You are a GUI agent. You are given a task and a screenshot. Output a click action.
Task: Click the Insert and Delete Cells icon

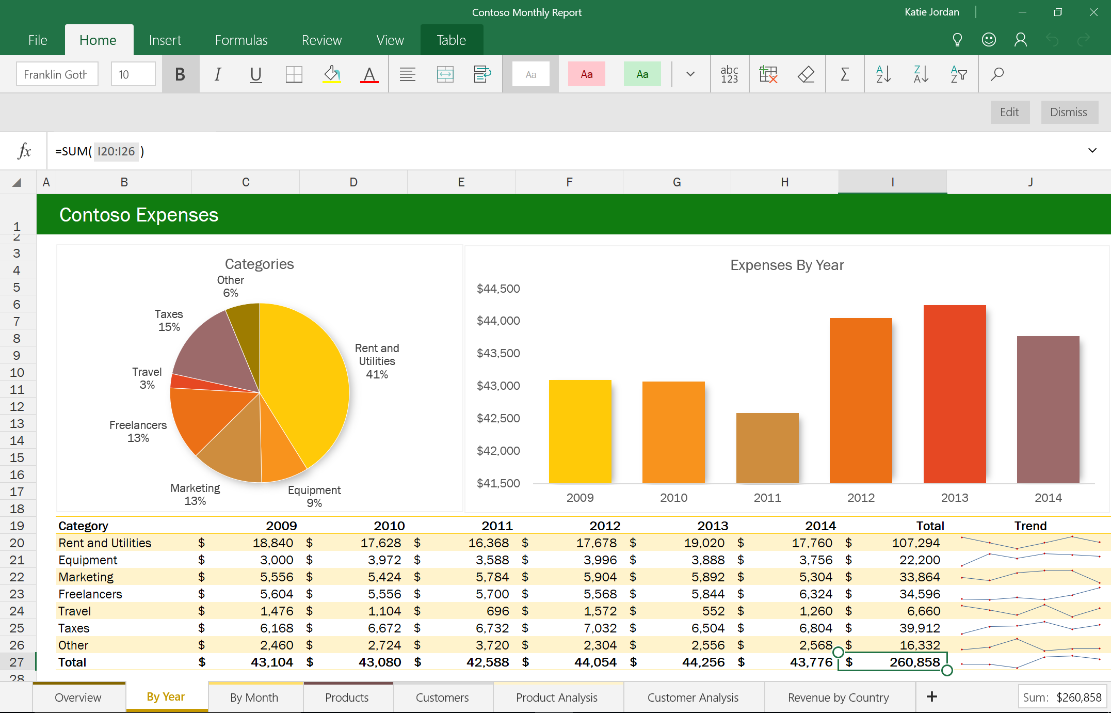tap(768, 74)
